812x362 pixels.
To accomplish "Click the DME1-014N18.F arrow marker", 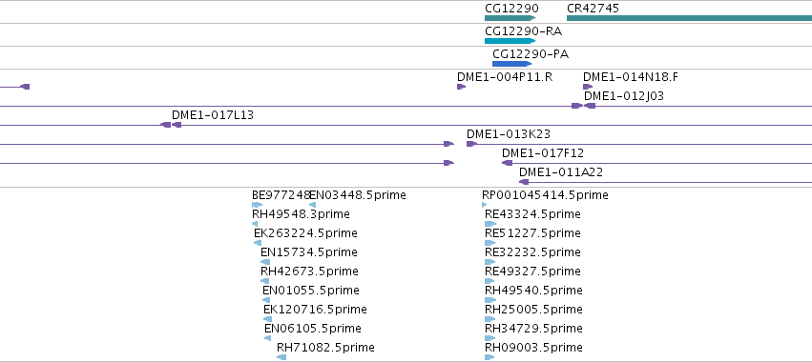I will tap(588, 87).
